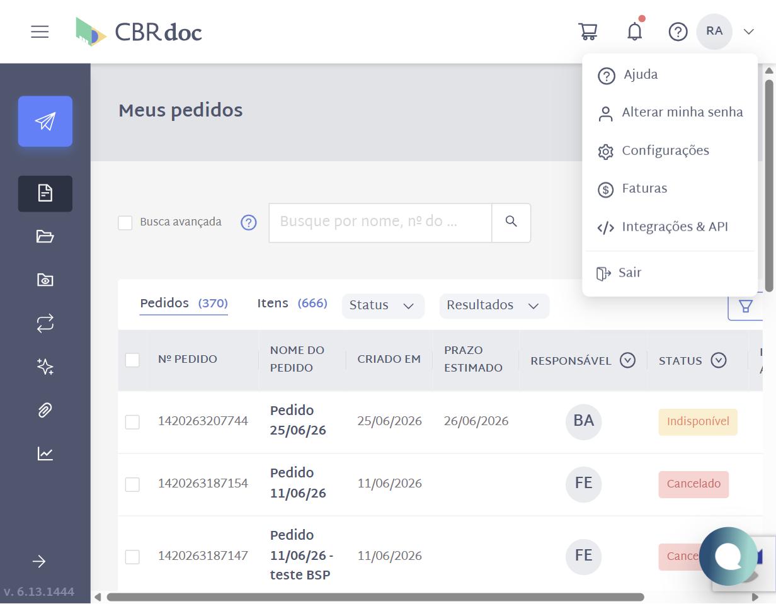Screen dimensions: 776x604
Task: Expand the sidebar with arrow icon
Action: click(x=39, y=562)
